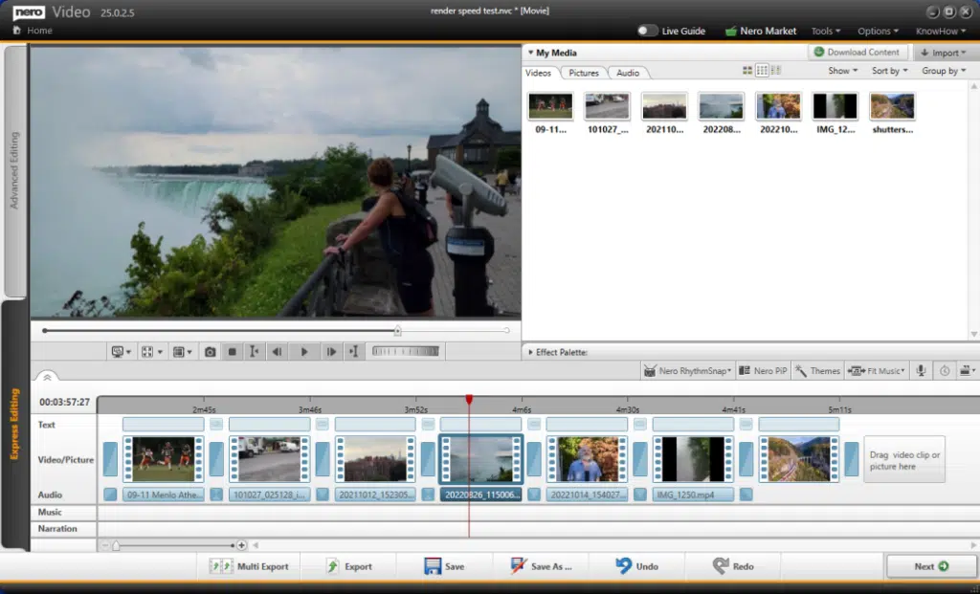Step forward one frame in preview
Viewport: 980px width, 594px height.
pyautogui.click(x=331, y=352)
